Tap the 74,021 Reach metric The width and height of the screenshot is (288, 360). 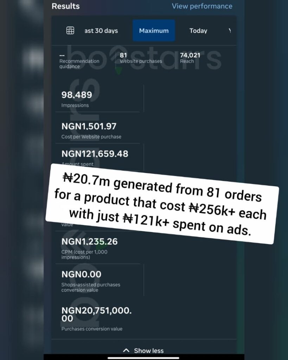tap(190, 58)
